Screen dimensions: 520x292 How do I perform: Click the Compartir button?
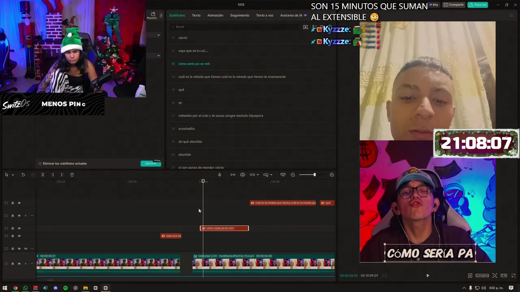pos(453,5)
